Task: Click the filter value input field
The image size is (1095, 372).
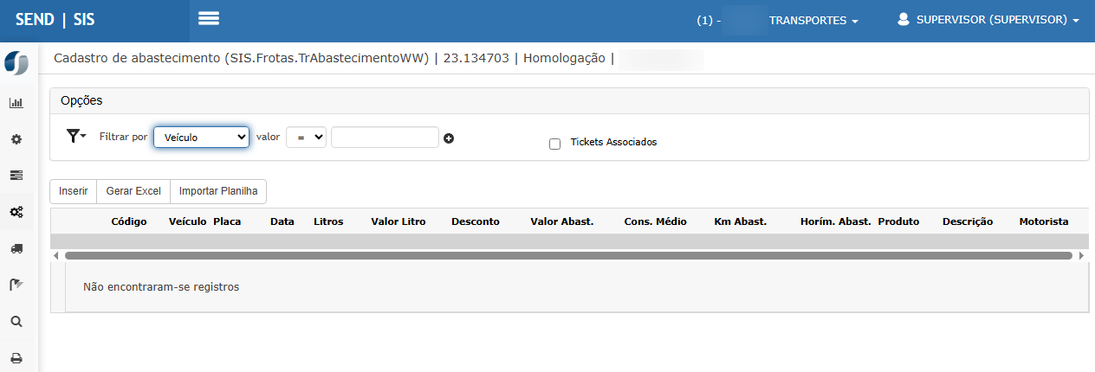Action: click(385, 138)
